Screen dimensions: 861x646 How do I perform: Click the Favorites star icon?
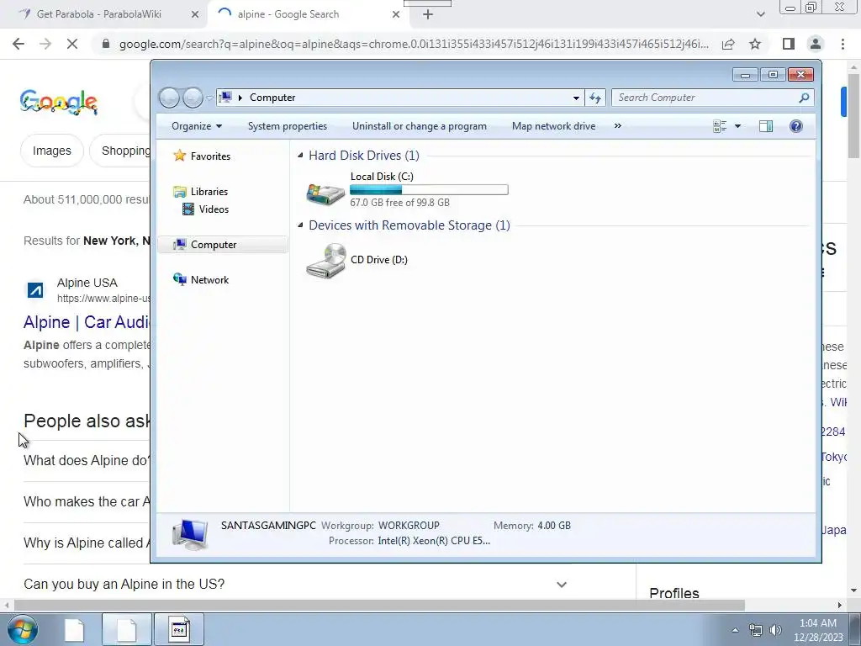pos(180,156)
